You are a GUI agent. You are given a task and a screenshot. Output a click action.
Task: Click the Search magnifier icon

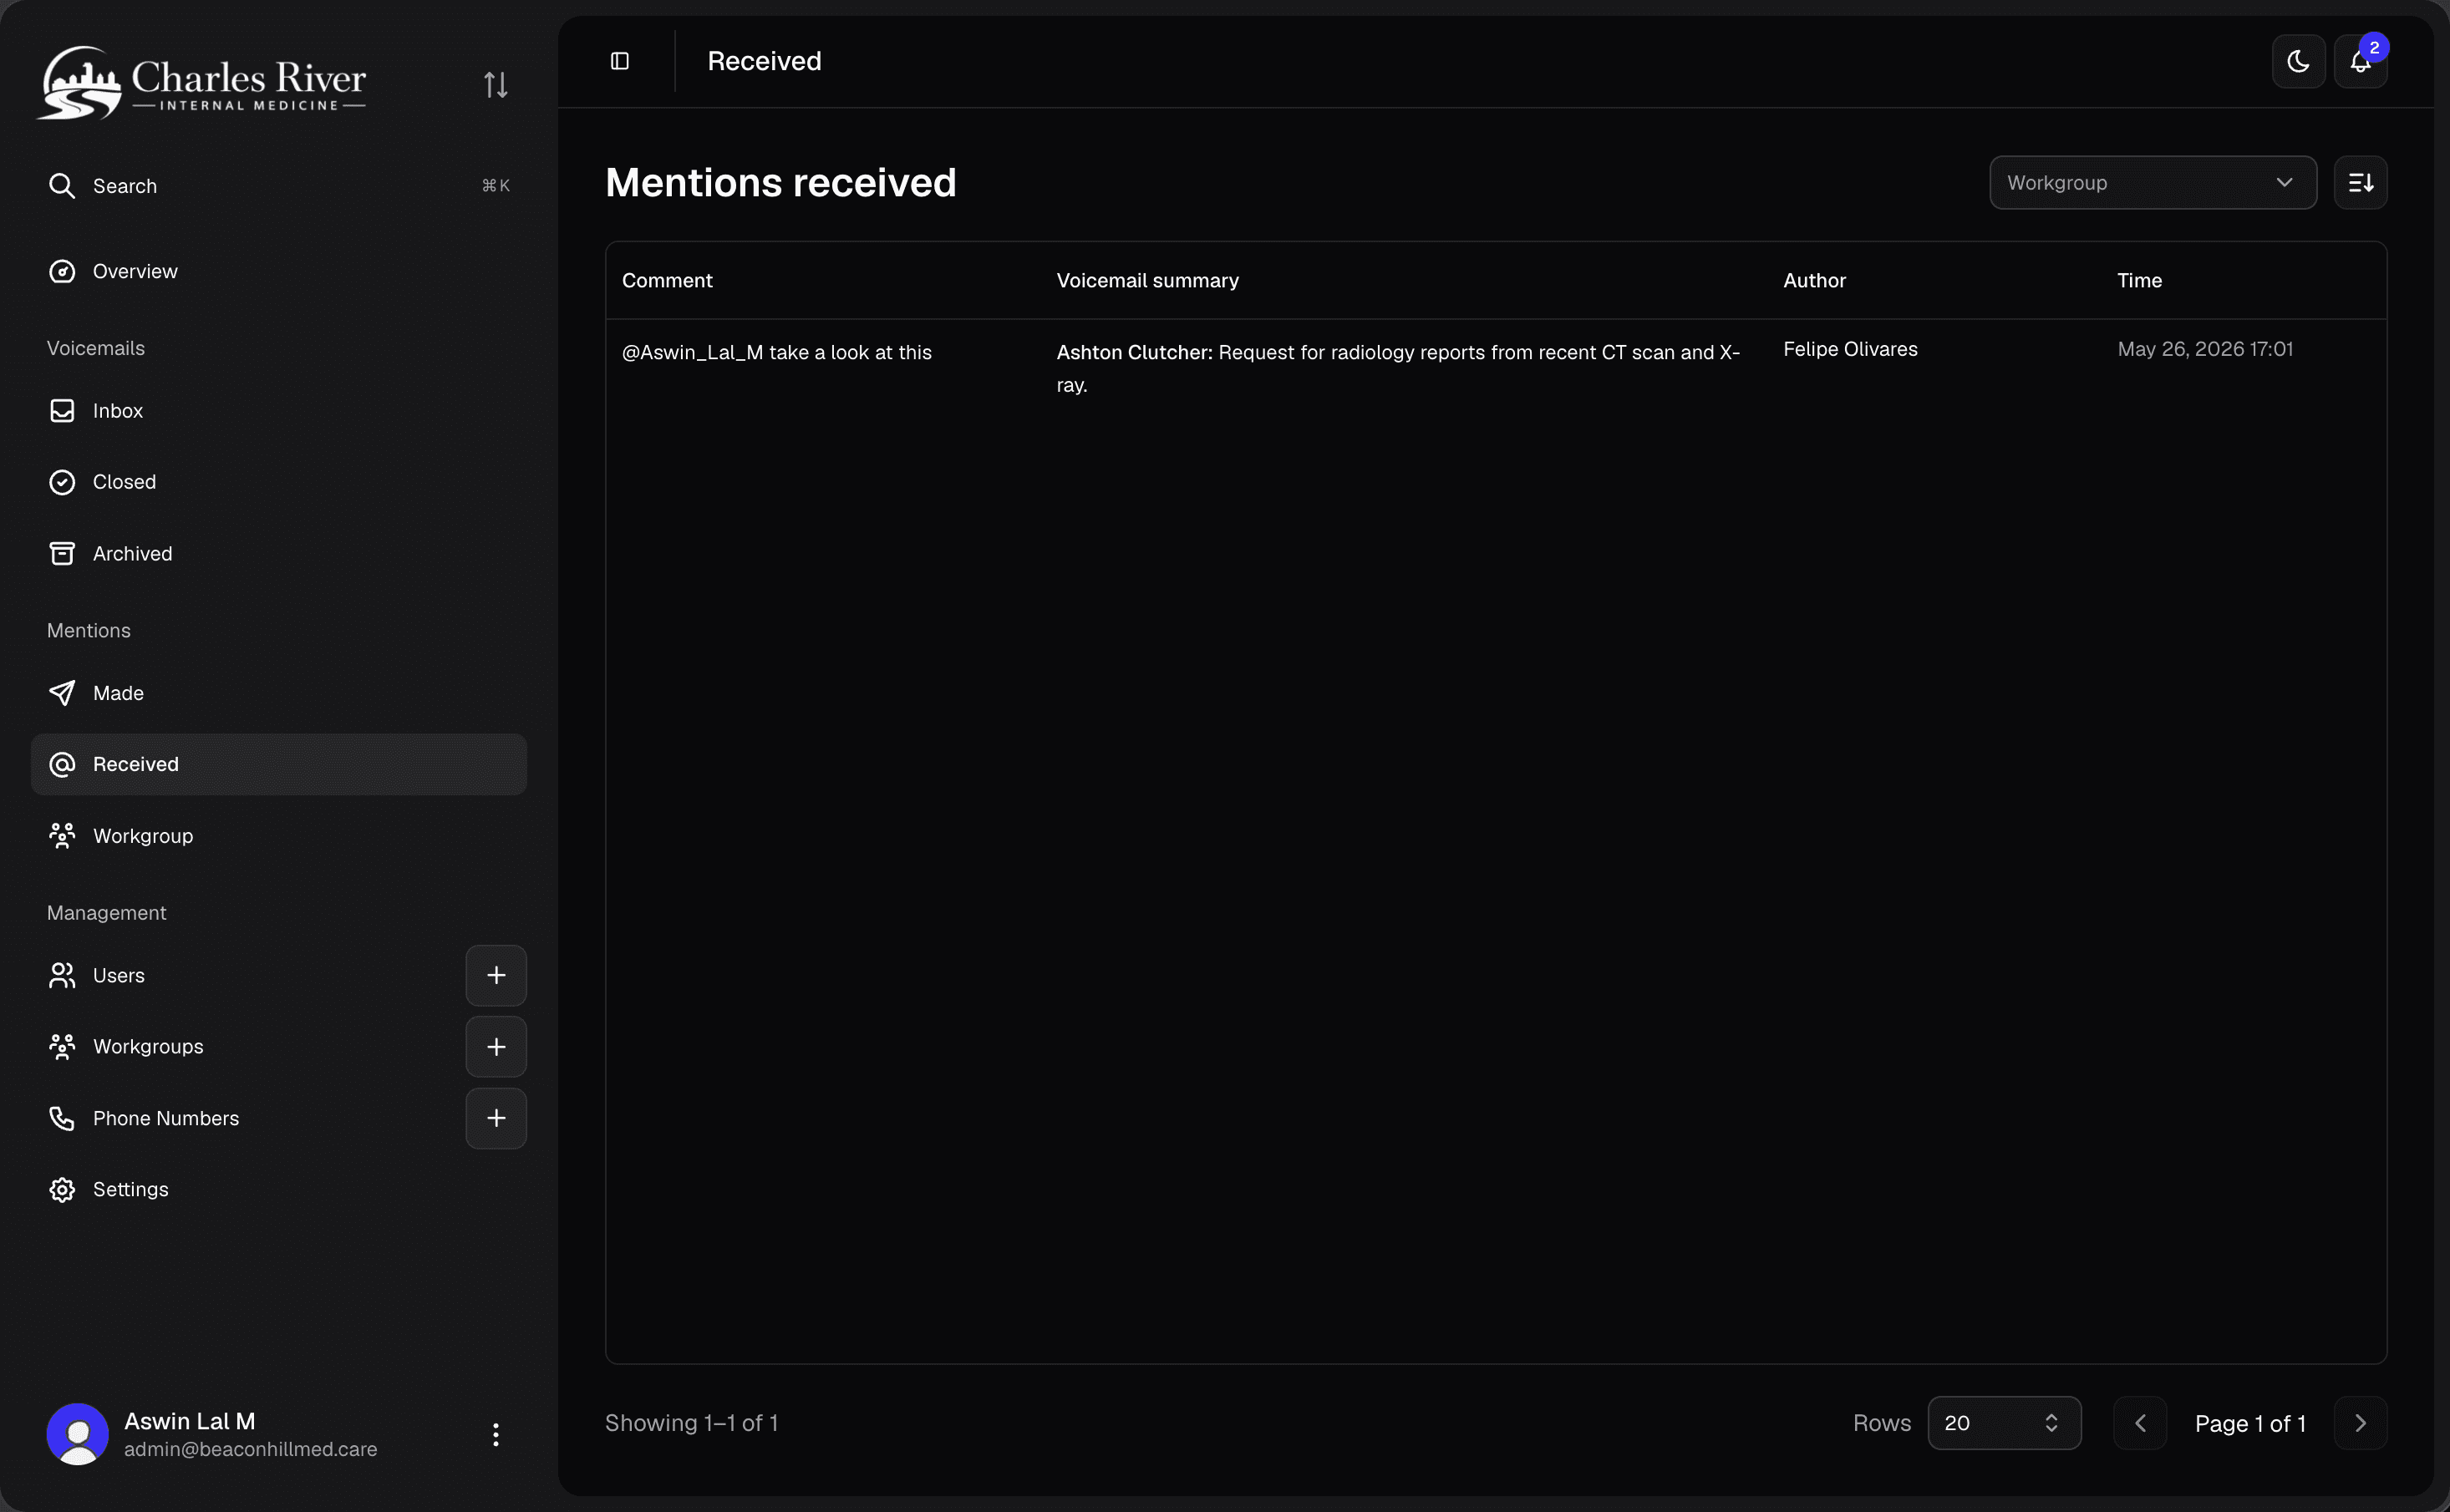[62, 186]
